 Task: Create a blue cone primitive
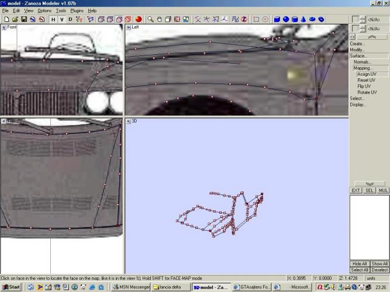click(x=303, y=19)
